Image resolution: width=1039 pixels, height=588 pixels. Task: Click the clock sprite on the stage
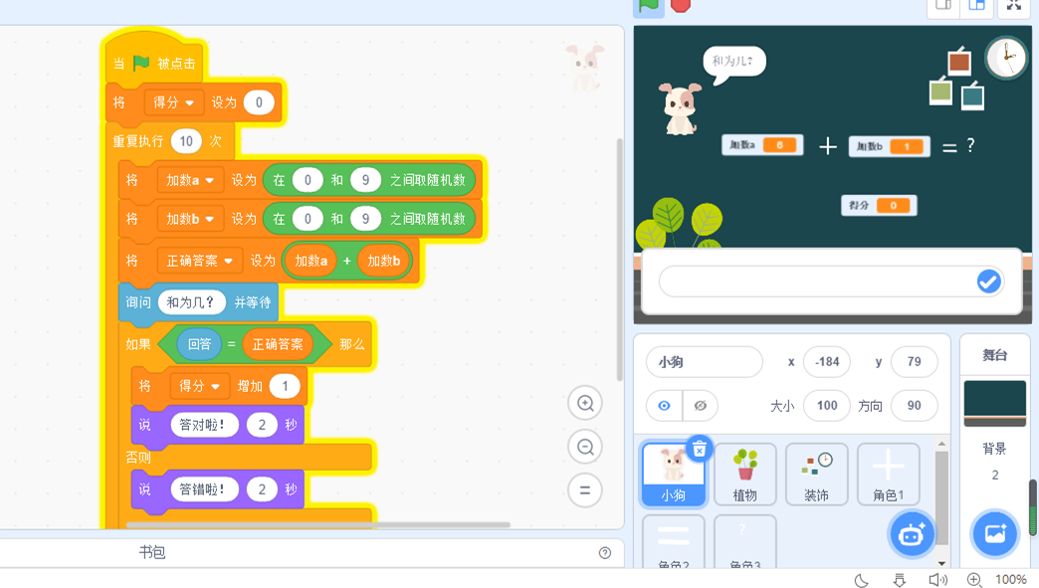[x=1006, y=58]
